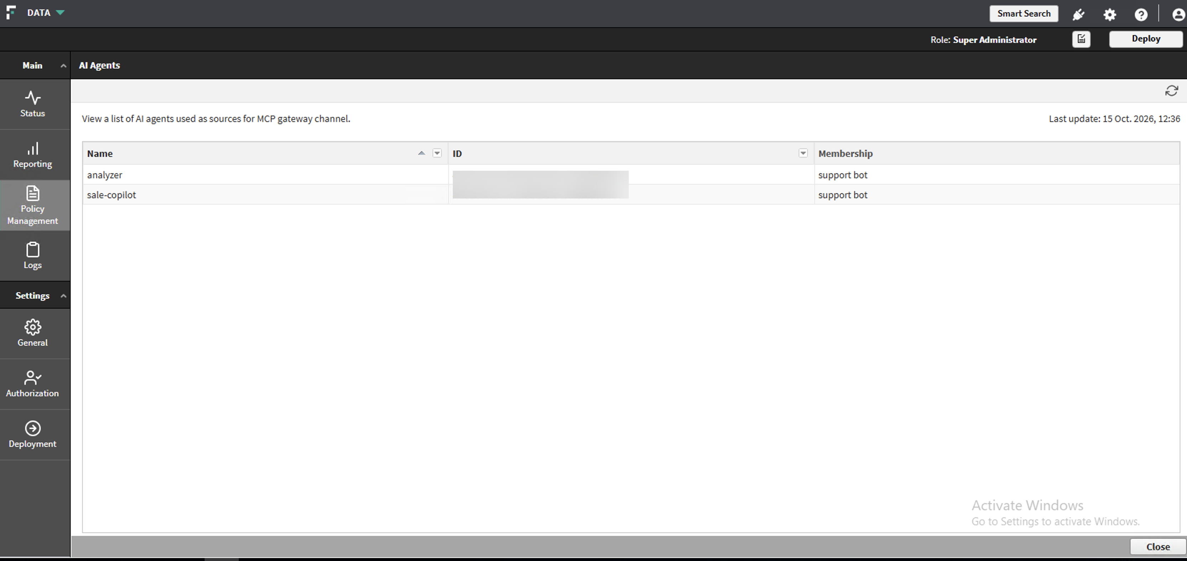Open the ID column filter dropdown

[803, 153]
